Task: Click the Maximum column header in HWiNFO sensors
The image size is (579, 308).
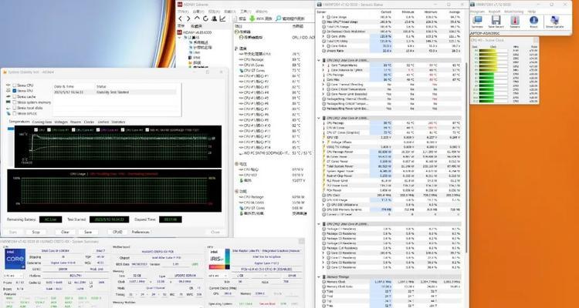Action: pyautogui.click(x=432, y=12)
